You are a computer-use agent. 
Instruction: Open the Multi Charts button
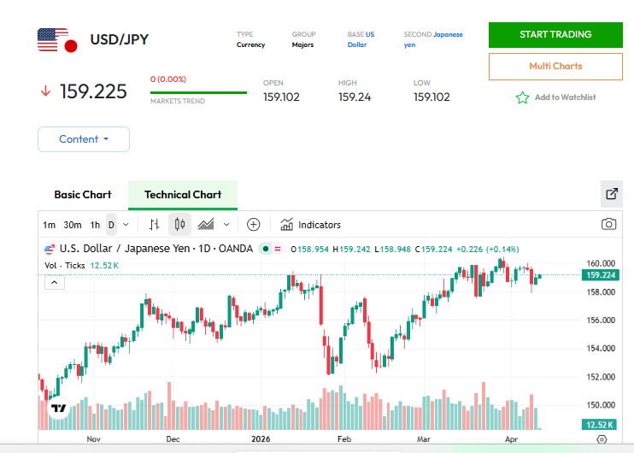coord(555,66)
